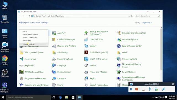Open Intel HD Graphics settings
This screenshot has width=177, height=100.
click(x=96, y=59)
